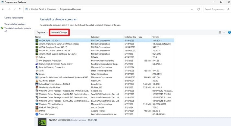Select the Zoom Communications, Inc. cell
The height and width of the screenshot is (126, 231).
[104, 114]
